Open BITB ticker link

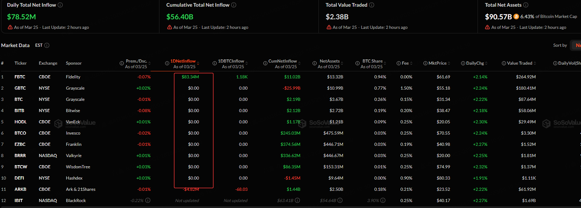(19, 110)
